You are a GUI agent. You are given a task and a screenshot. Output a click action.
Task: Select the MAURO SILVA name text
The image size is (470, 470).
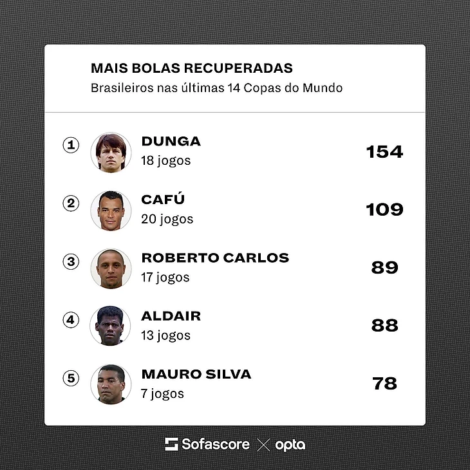coord(196,374)
